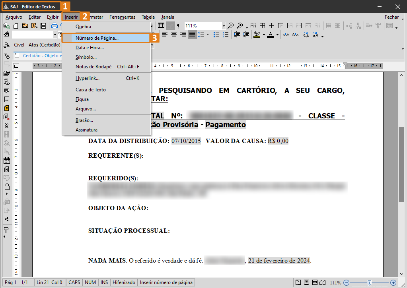The height and width of the screenshot is (288, 407).
Task: Open the font name dropdown arrow
Action: pyautogui.click(x=55, y=35)
